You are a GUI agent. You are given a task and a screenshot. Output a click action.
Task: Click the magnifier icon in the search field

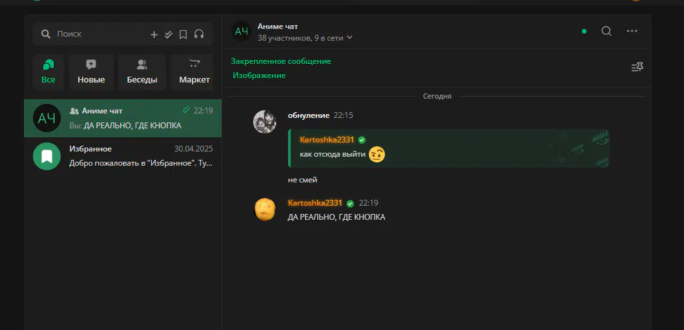[x=46, y=34]
